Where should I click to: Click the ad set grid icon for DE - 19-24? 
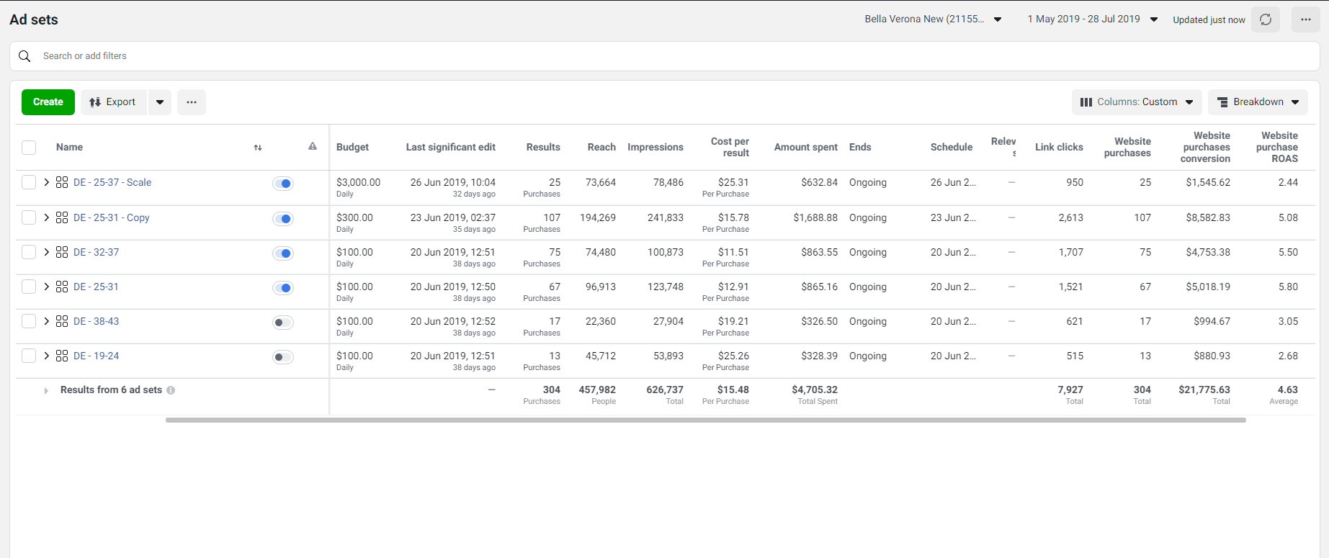[62, 356]
